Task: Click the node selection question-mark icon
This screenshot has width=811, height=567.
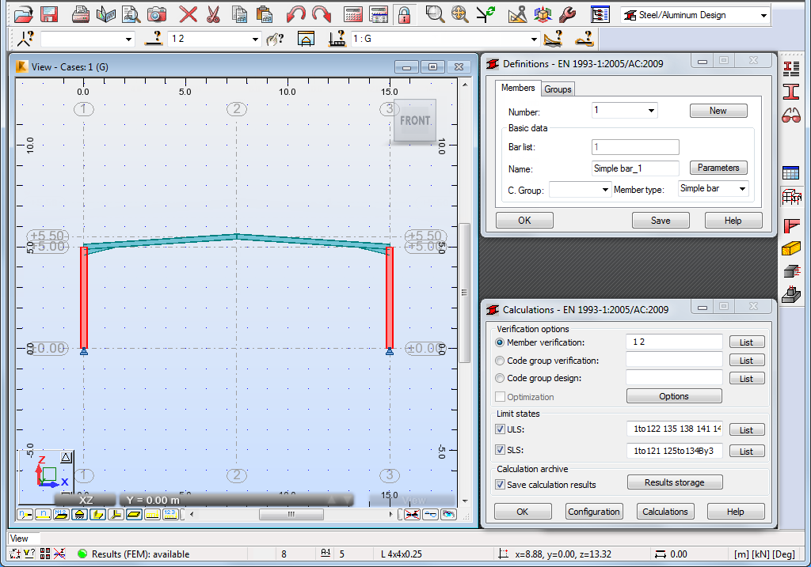Action: coord(25,39)
